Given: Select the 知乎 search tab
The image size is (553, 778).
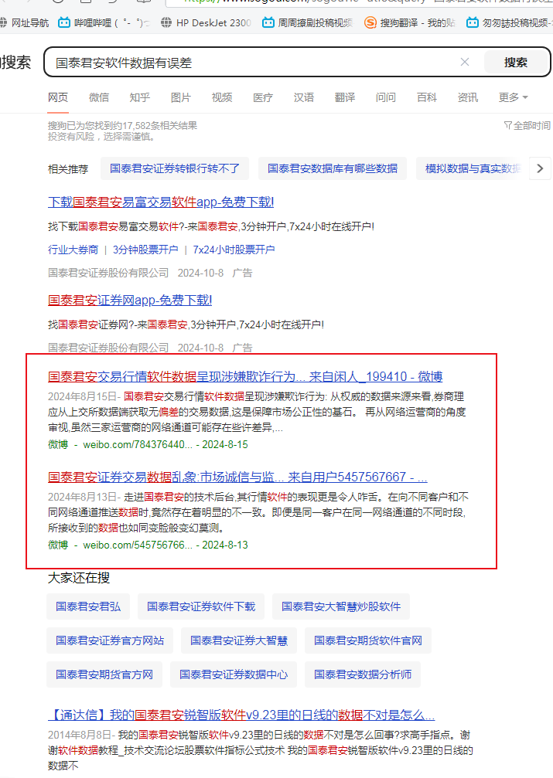Looking at the screenshot, I should click(x=139, y=97).
